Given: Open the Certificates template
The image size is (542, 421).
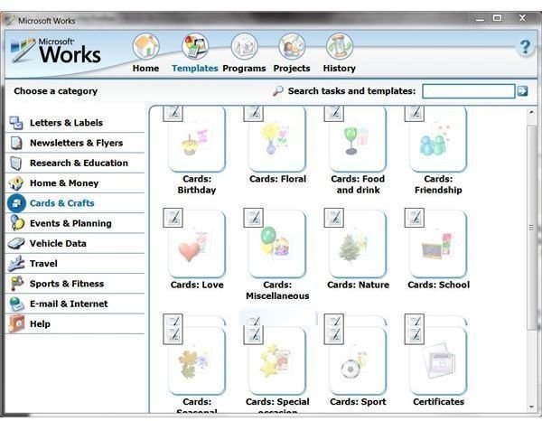Looking at the screenshot, I should coord(438,360).
